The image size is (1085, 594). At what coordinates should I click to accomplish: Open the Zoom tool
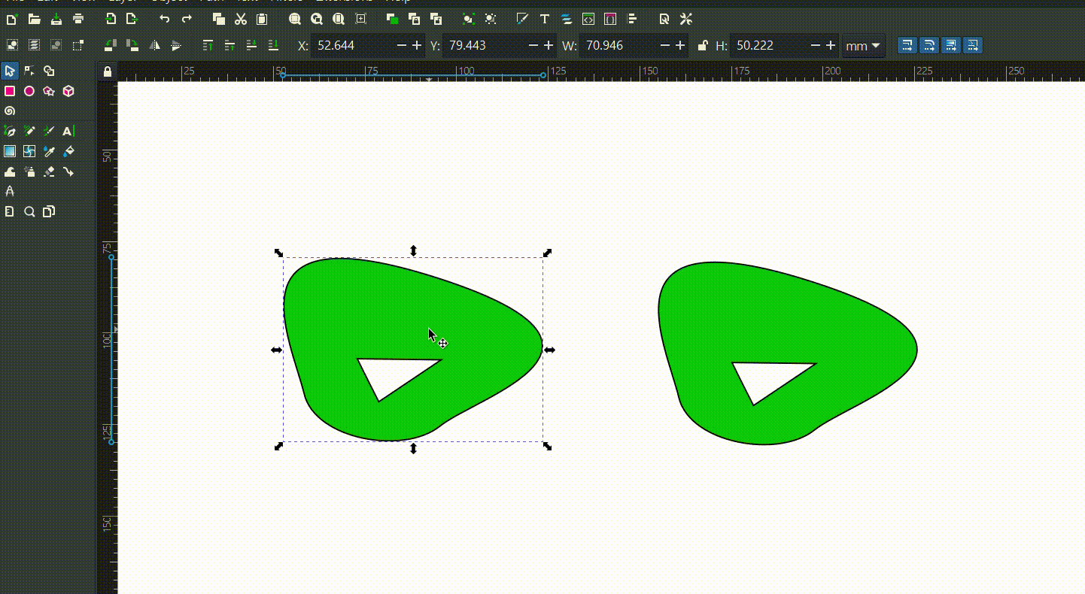(29, 212)
